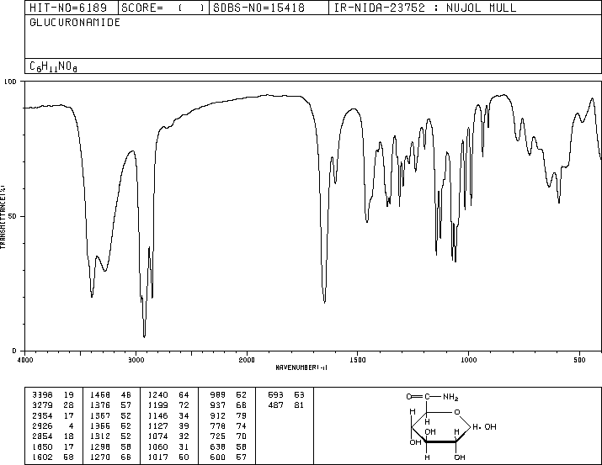This screenshot has height=465, width=602.
Task: Click the 1000 wavenumber axis label
Action: click(468, 360)
